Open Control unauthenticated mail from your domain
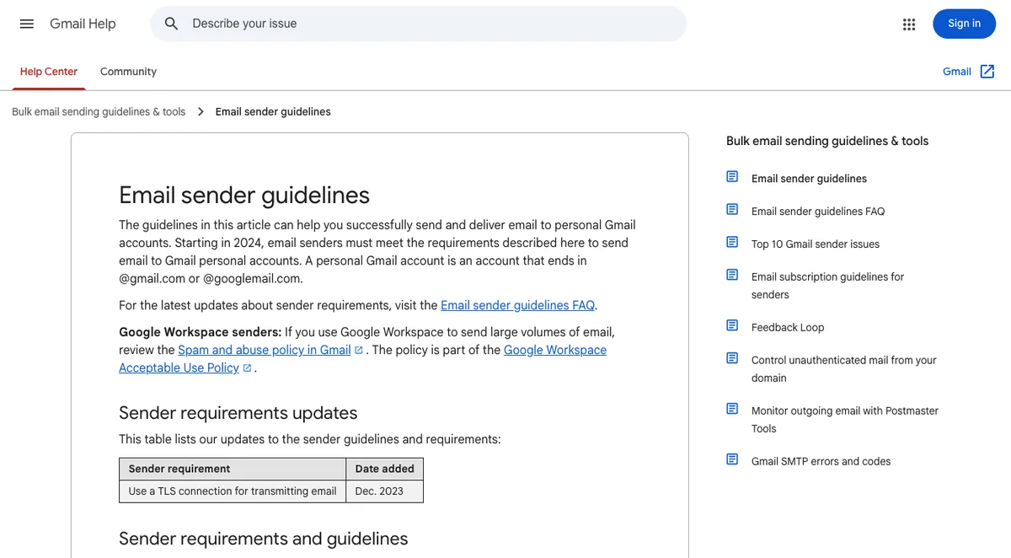Viewport: 1011px width, 558px height. pos(844,369)
